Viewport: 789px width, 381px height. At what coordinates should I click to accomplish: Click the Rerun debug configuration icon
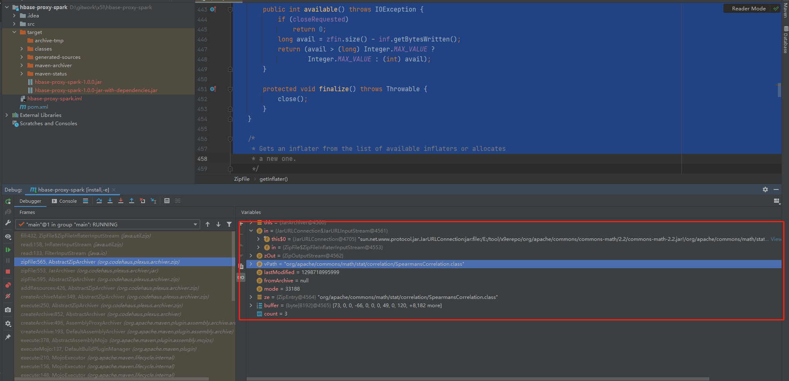click(x=8, y=201)
